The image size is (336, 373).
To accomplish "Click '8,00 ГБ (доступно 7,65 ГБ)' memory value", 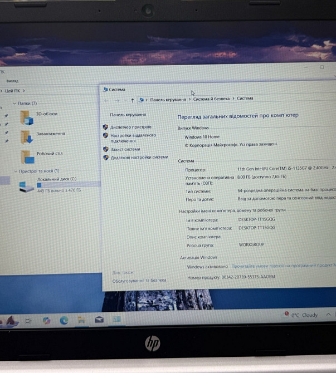I will point(262,176).
